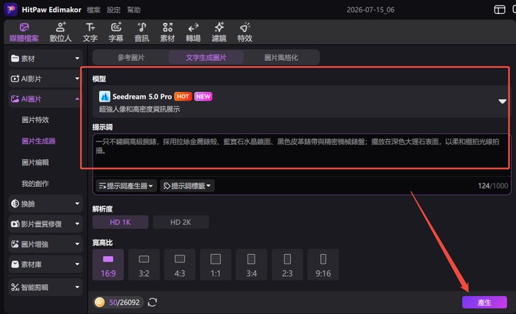
Task: Expand the 圖片增強 sidebar section
Action: point(45,244)
